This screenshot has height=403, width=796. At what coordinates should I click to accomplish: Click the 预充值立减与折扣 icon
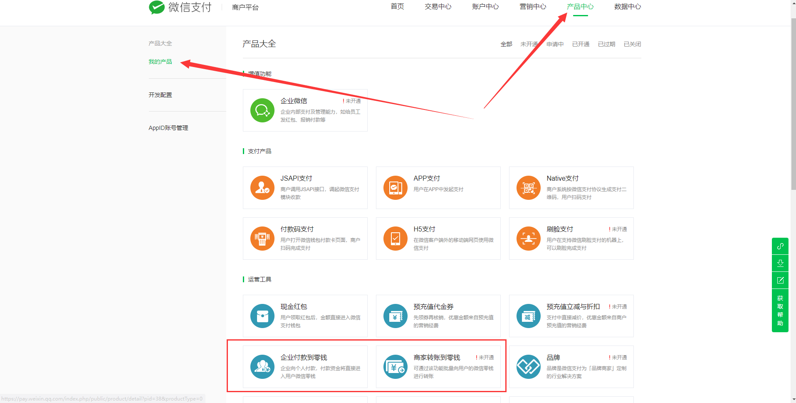click(x=529, y=316)
